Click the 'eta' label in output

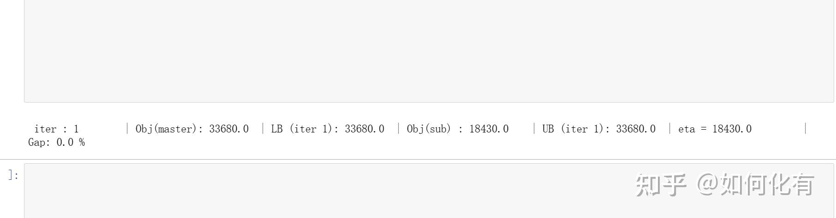[x=686, y=129]
